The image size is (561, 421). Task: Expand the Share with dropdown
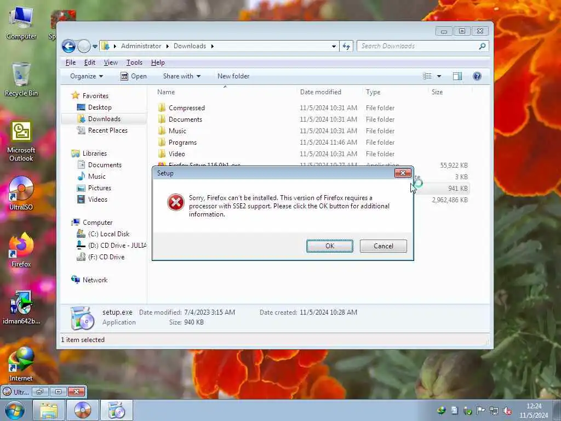(182, 76)
